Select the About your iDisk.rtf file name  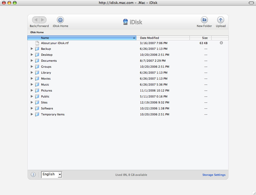pyautogui.click(x=55, y=43)
